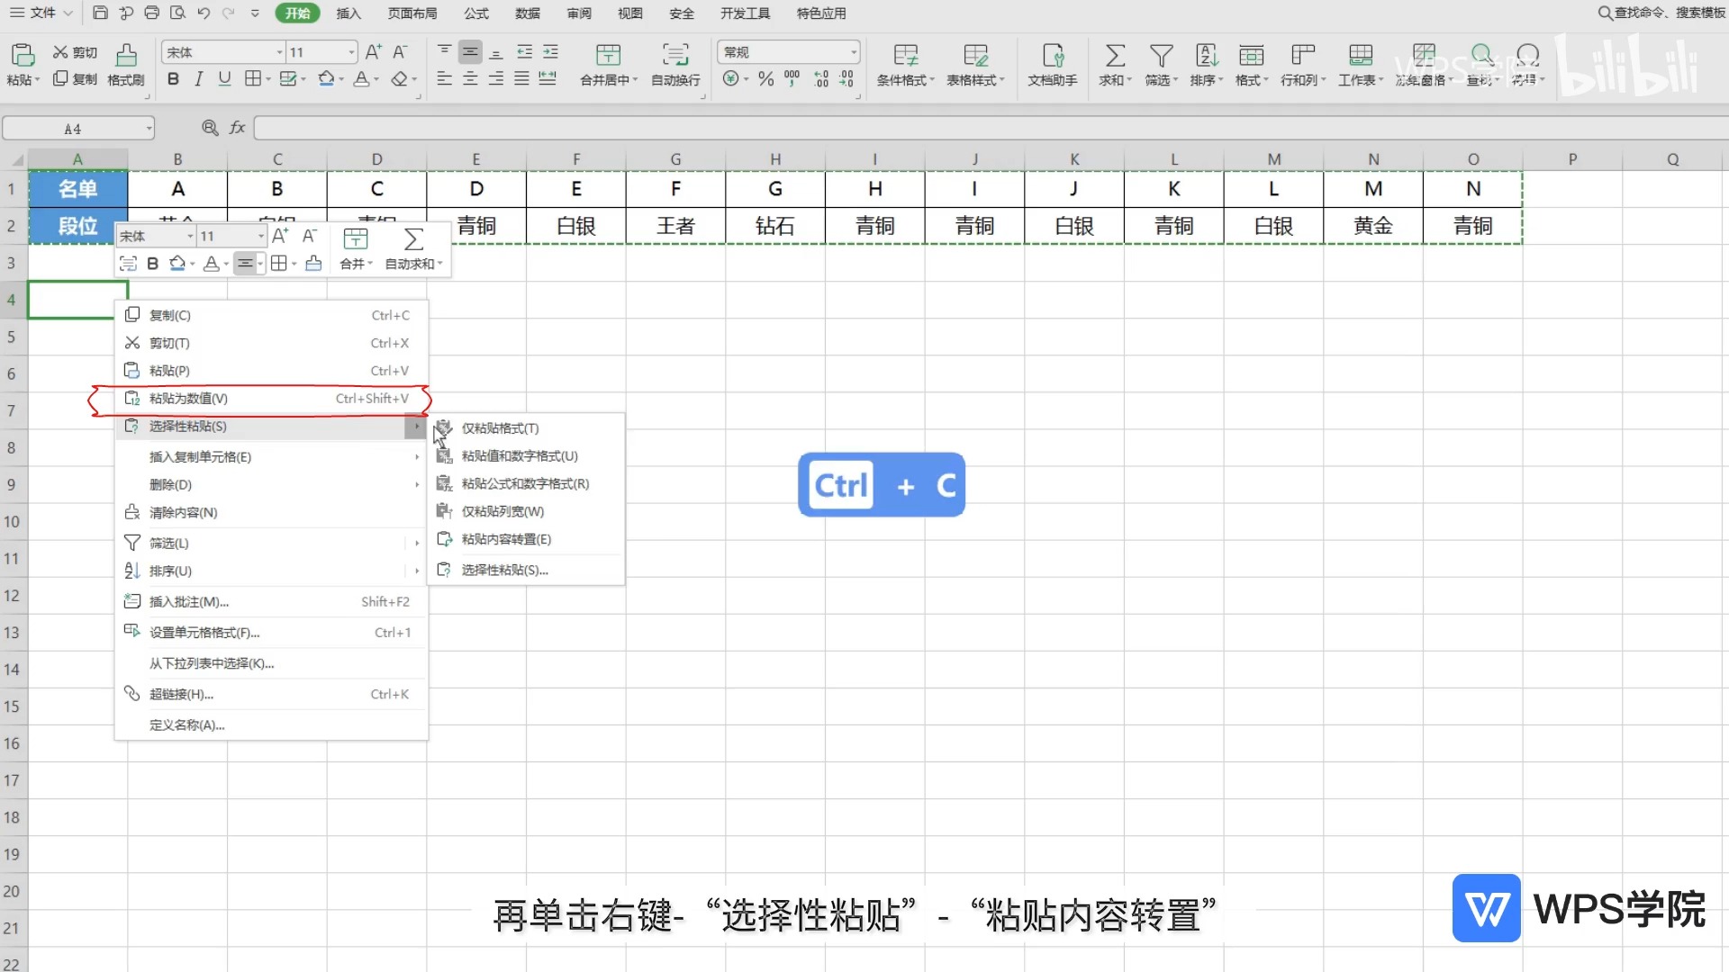Expand the Name Box dropdown arrow
The height and width of the screenshot is (972, 1729).
pos(149,129)
